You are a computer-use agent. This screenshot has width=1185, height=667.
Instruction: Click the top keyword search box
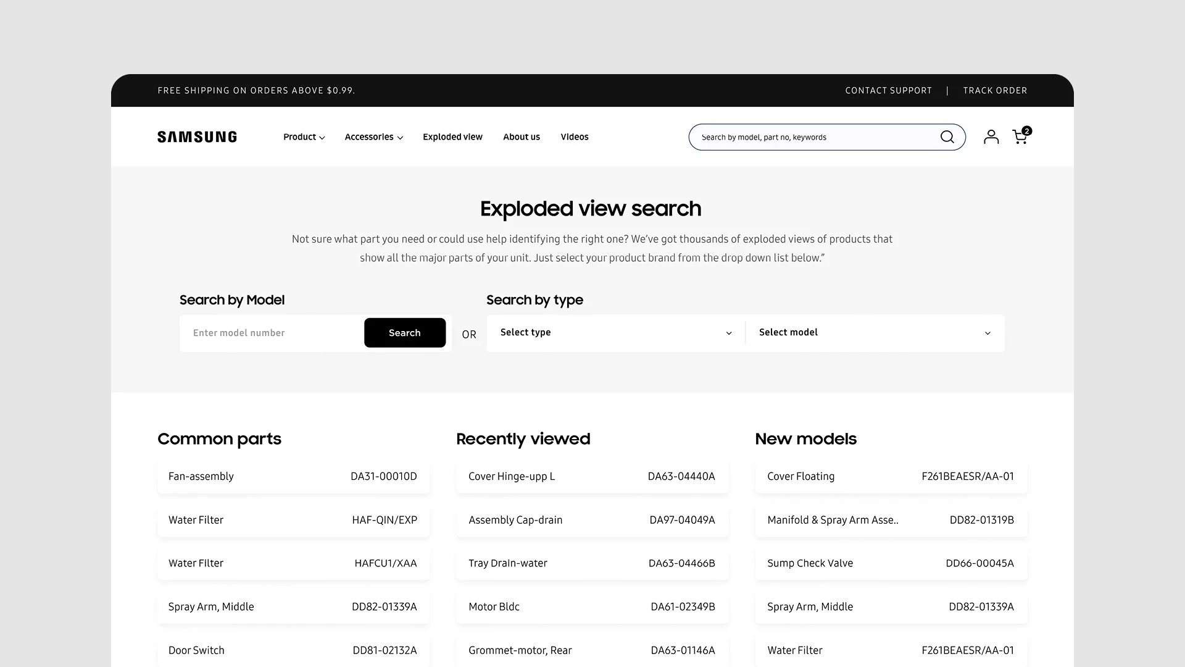point(815,137)
